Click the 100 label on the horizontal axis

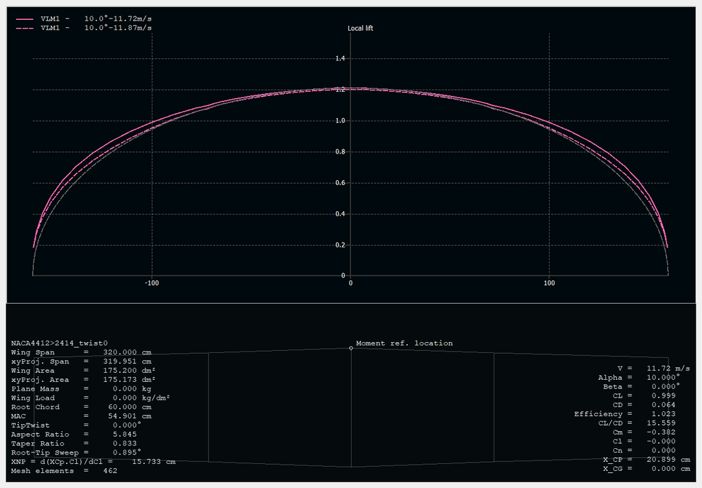pos(549,283)
